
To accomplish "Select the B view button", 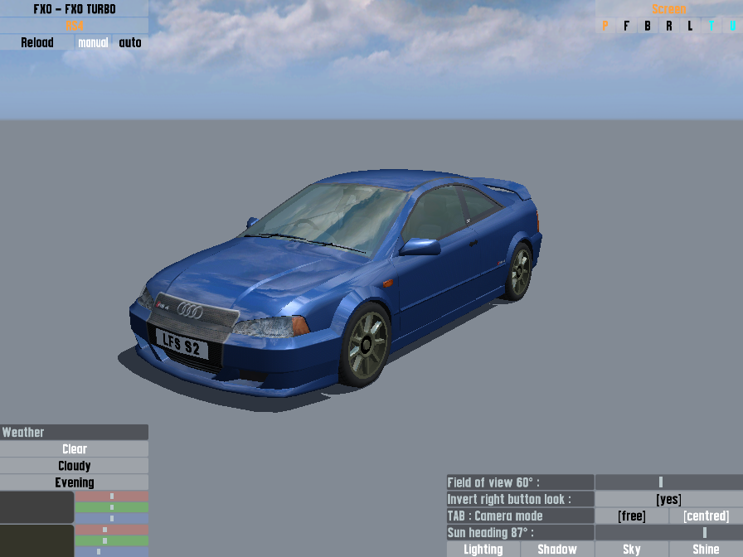I will pos(648,26).
